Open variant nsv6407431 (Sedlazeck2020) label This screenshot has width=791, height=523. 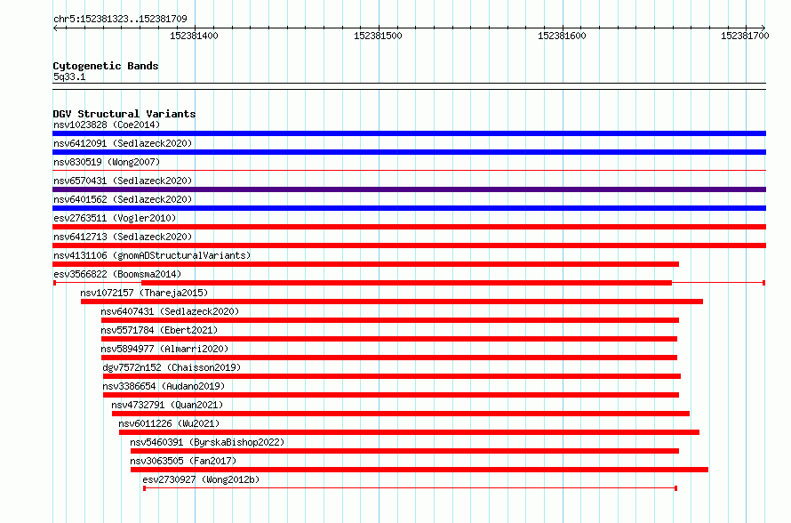point(170,311)
